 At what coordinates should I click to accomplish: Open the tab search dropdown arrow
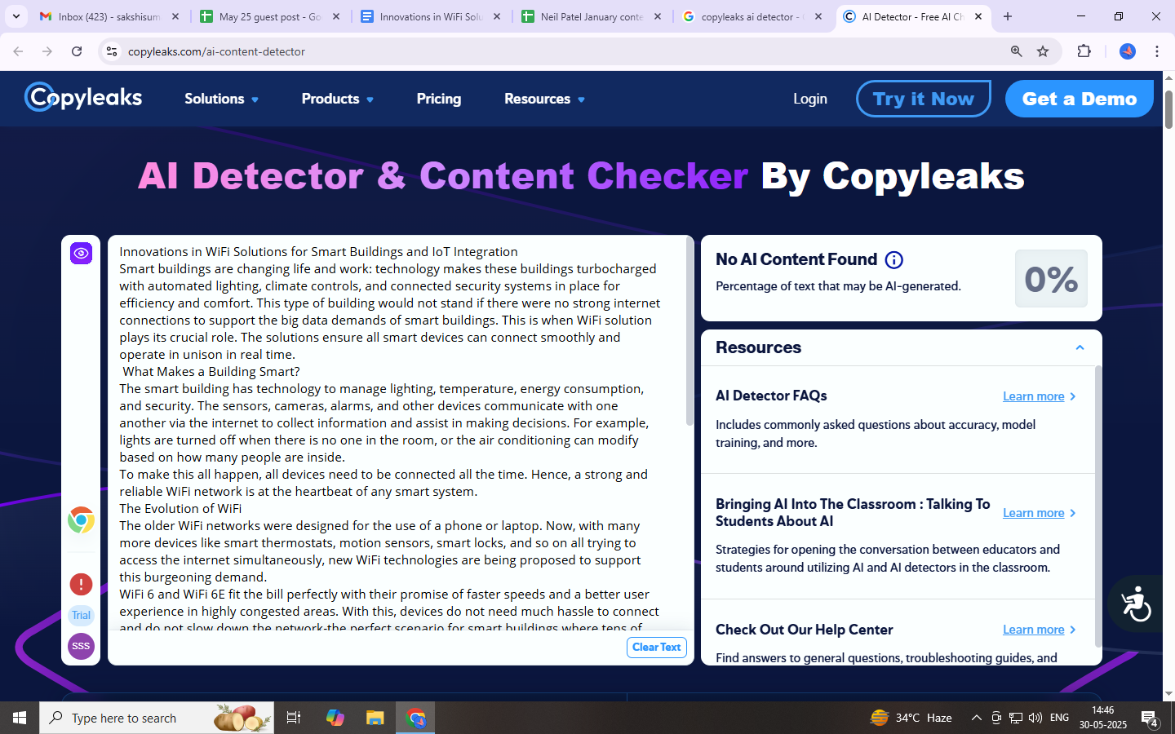tap(16, 16)
